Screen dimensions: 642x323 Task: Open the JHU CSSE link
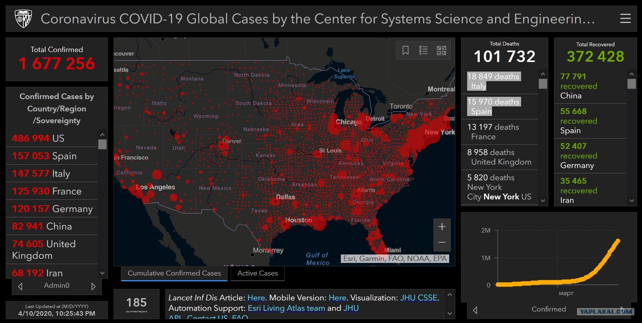(419, 298)
